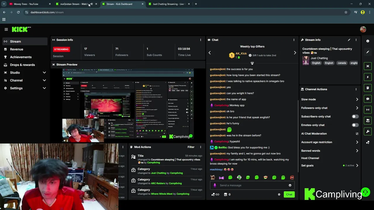Click the support headset bubble icon

(365, 192)
